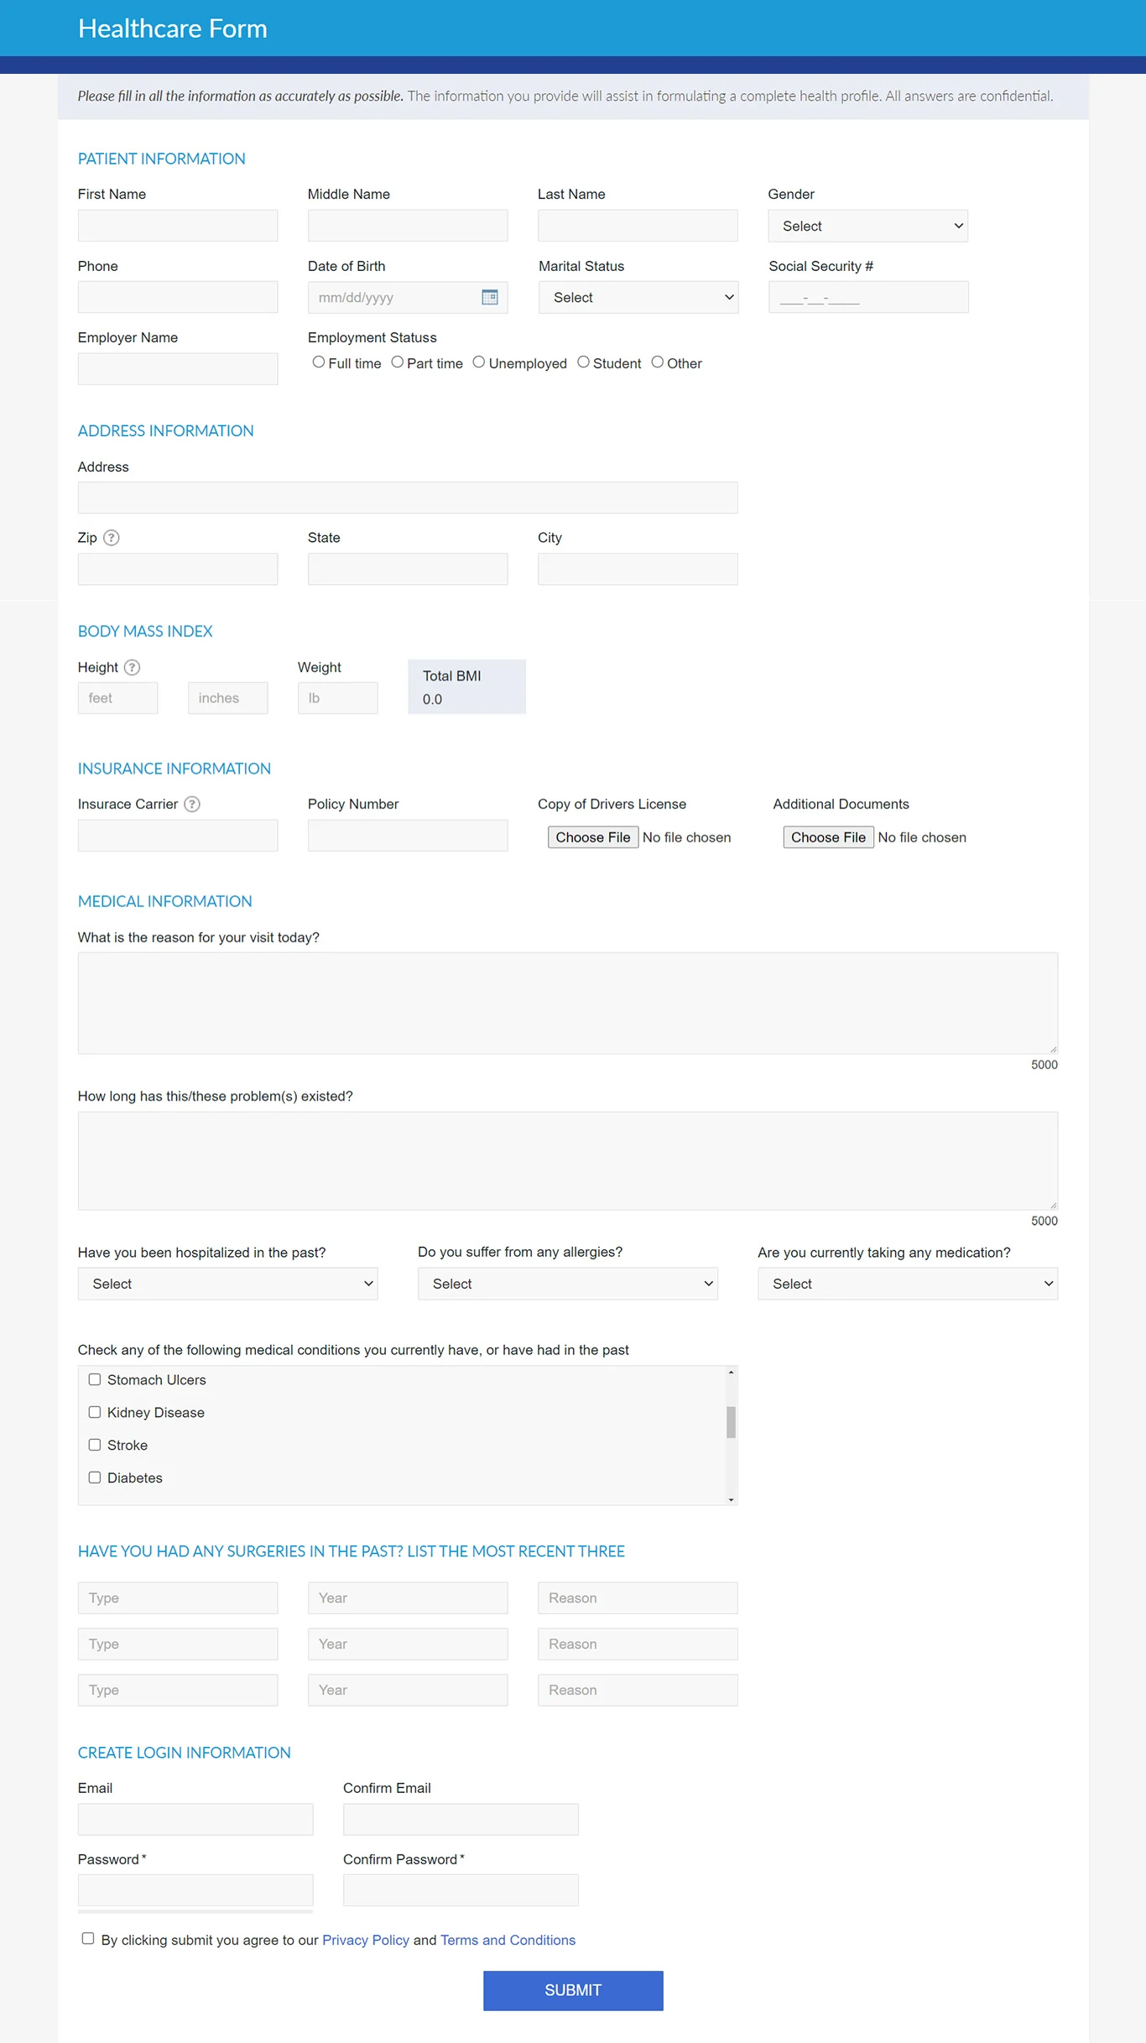Open the currently taking medication dropdown
The image size is (1146, 2043).
[x=907, y=1284]
